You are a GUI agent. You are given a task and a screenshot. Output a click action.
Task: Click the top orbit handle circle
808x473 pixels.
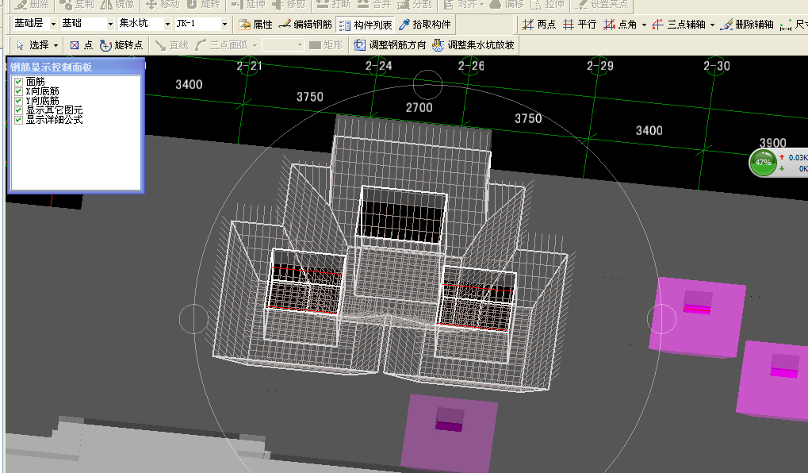point(427,85)
